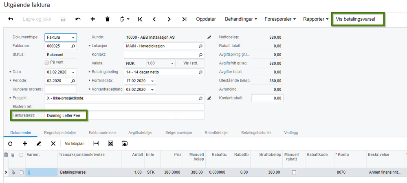Screen dimensions: 407x183
Task: Delete invoice using trash can icon
Action: tap(108, 19)
